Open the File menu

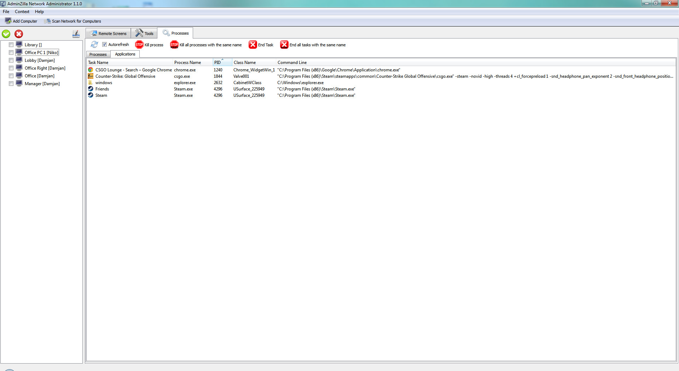6,12
